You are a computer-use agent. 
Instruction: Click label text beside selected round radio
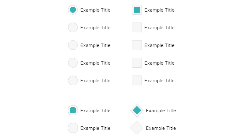(x=95, y=10)
